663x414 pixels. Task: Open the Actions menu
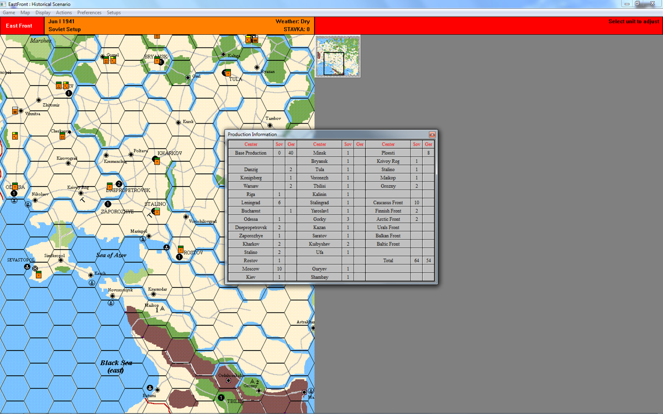[x=64, y=12]
